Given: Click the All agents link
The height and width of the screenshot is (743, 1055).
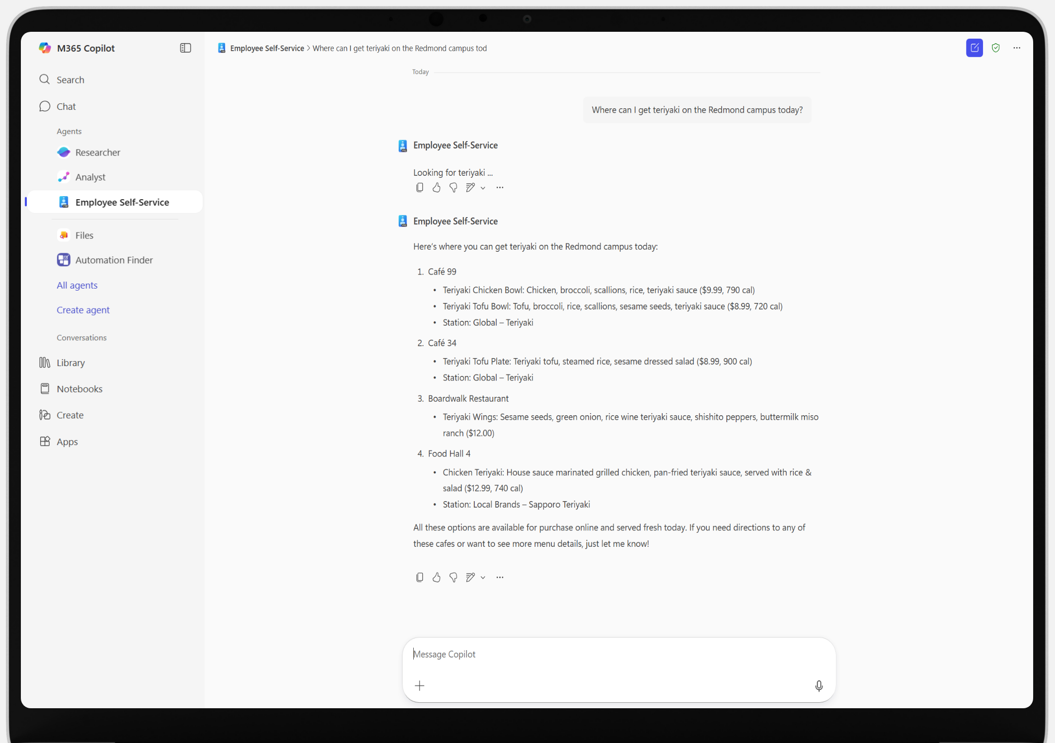Looking at the screenshot, I should [x=77, y=285].
